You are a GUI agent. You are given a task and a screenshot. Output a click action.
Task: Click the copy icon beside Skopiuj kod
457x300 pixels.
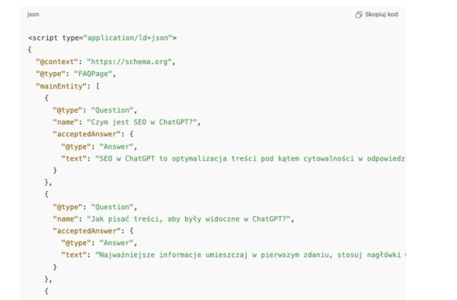pyautogui.click(x=359, y=14)
